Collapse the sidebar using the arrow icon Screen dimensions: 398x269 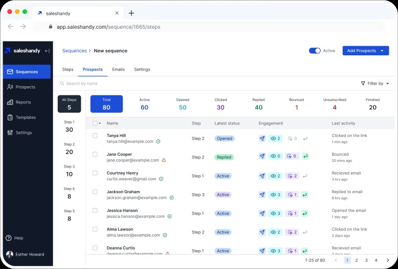coord(47,51)
